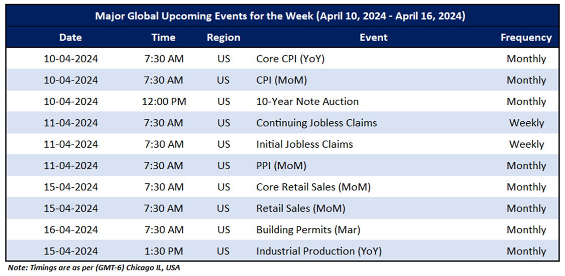Click the timings note below the table
The height and width of the screenshot is (276, 565).
pyautogui.click(x=94, y=268)
